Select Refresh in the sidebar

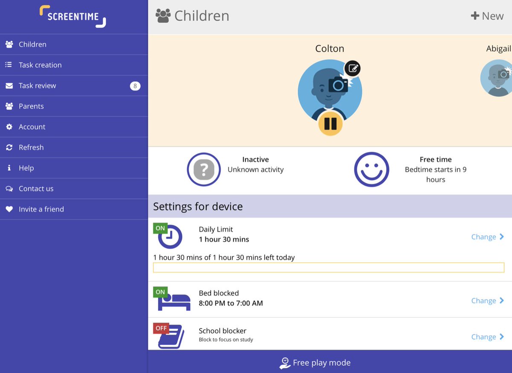74,147
